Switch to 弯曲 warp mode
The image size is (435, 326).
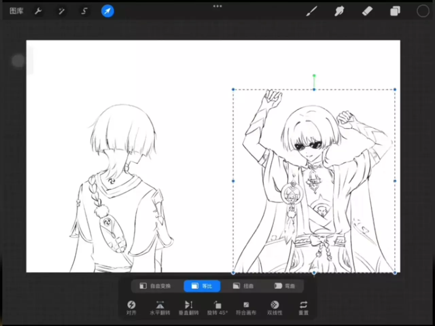(x=285, y=286)
